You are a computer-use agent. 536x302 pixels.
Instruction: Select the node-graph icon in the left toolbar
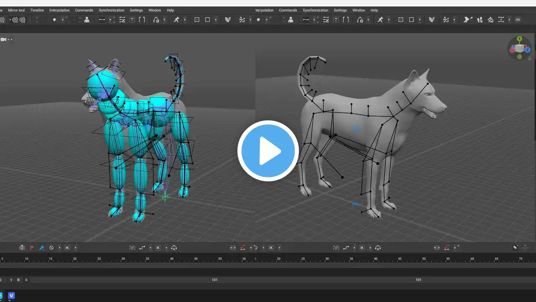(242, 20)
